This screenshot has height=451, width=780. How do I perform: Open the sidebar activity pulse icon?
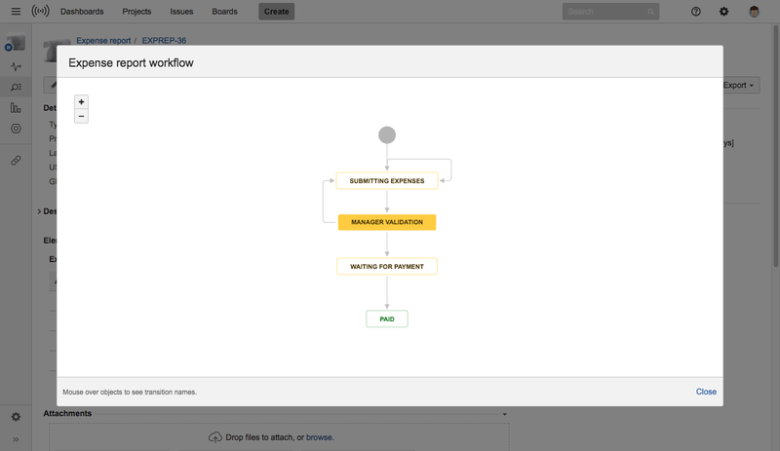click(x=16, y=67)
